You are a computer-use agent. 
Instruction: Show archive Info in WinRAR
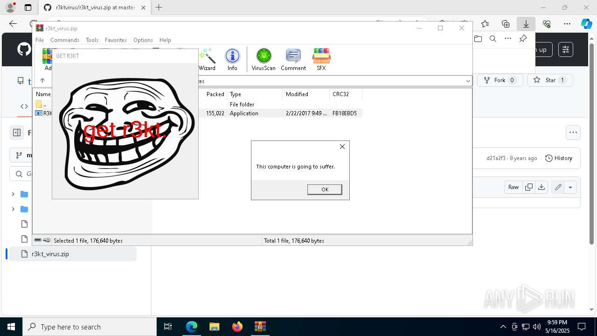(232, 60)
